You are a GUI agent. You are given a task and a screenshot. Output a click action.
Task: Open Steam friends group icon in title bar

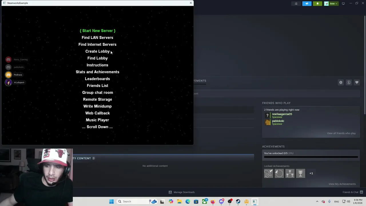296,3
